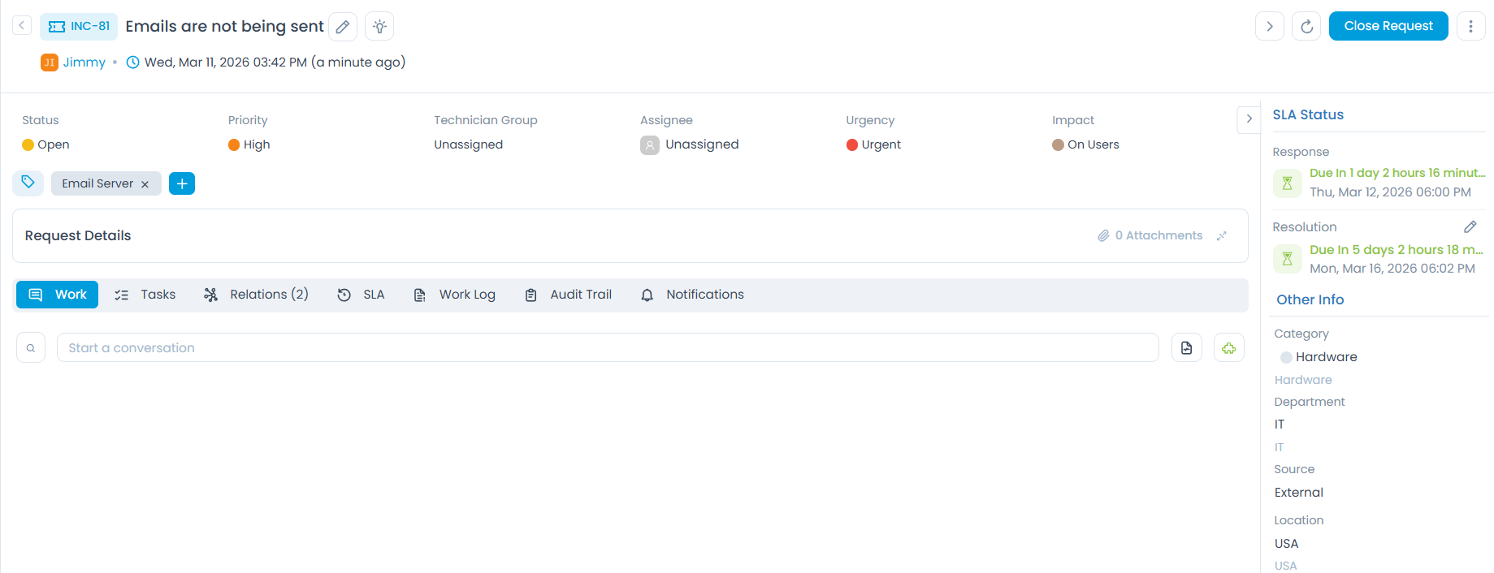Open the lightbulb suggestions icon
Screen dimensions: 1494x573
click(379, 27)
